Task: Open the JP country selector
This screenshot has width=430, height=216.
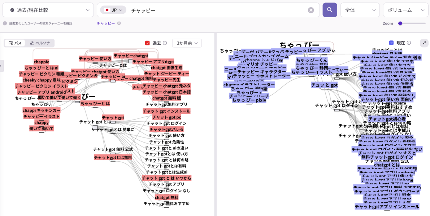Action: [x=113, y=10]
